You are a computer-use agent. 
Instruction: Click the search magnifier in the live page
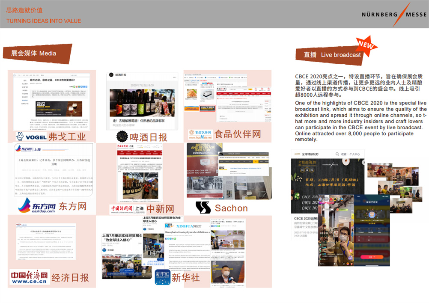pyautogui.click(x=337, y=154)
